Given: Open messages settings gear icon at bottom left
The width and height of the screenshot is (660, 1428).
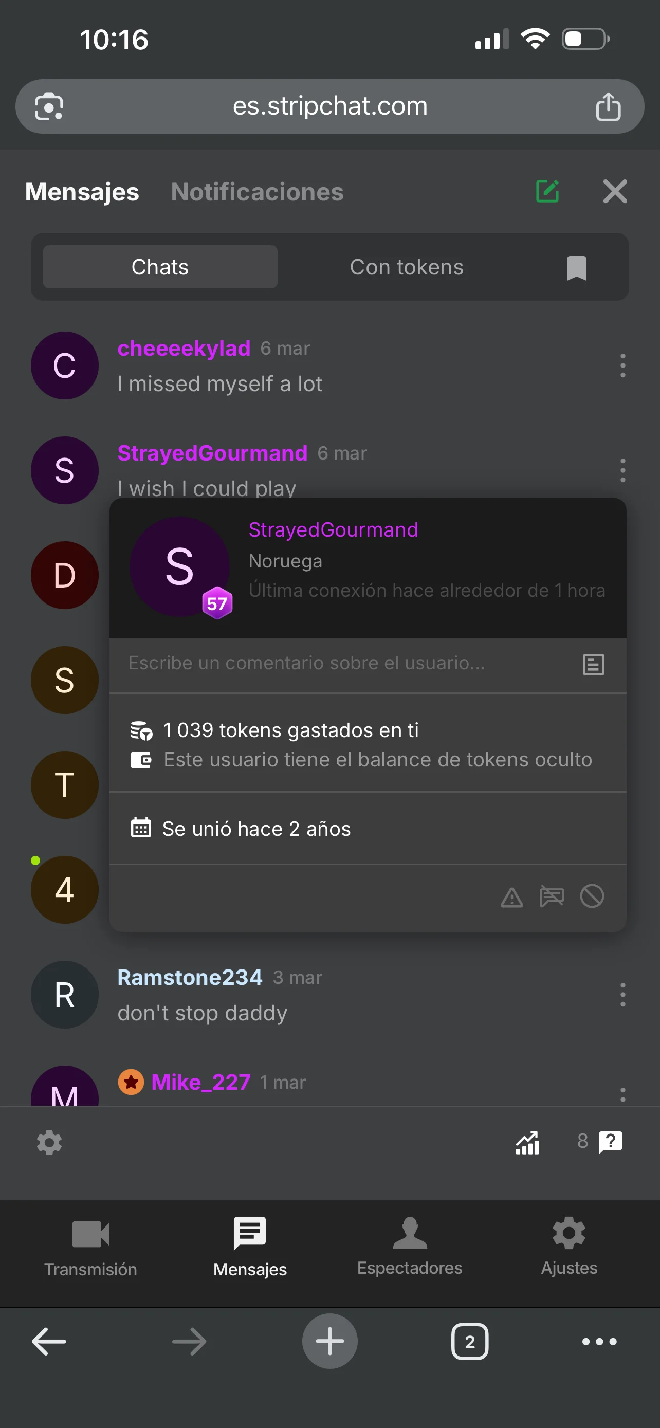Looking at the screenshot, I should (x=49, y=1143).
